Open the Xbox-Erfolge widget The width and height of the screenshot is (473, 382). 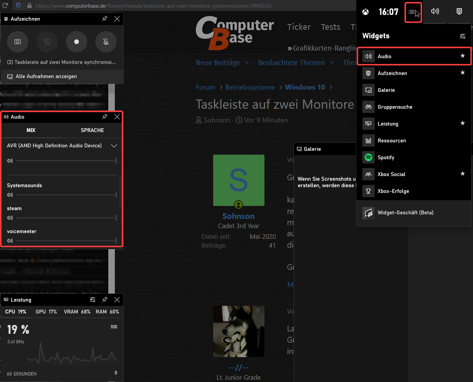click(x=414, y=191)
